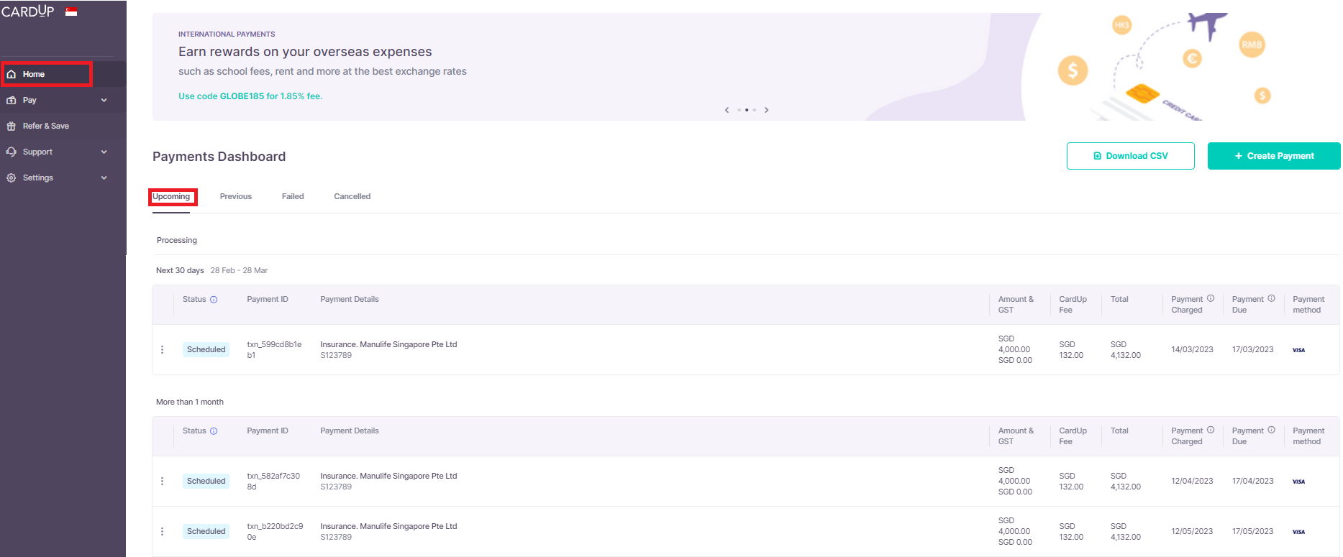
Task: Click Scheduled badge for txn_b220bd2c9
Action: [206, 531]
